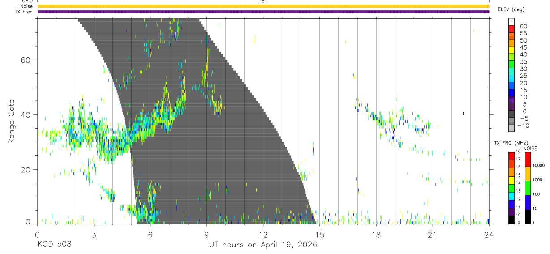This screenshot has width=550, height=254.
Task: Click the ELEV colorbar value '55'
Action: click(x=523, y=34)
